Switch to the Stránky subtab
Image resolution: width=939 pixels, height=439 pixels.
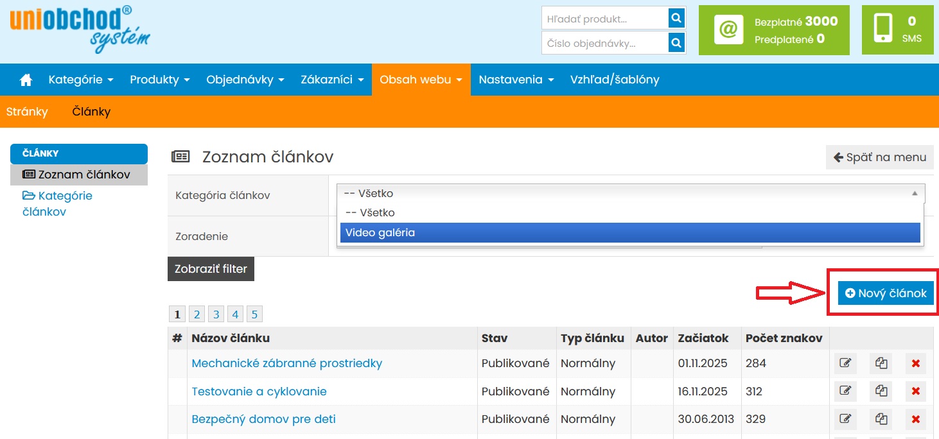[x=27, y=112]
